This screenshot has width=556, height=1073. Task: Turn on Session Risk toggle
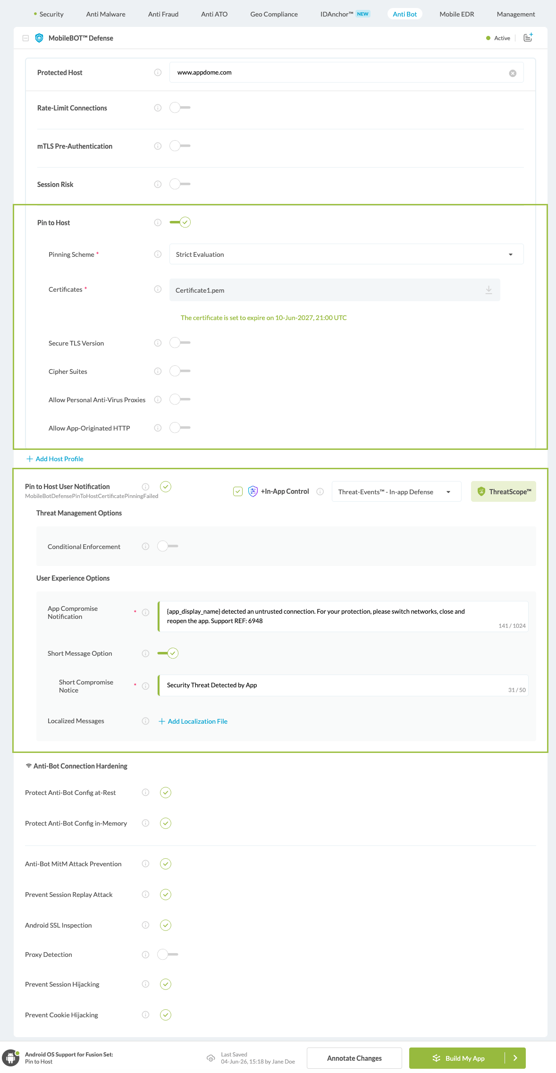[180, 184]
